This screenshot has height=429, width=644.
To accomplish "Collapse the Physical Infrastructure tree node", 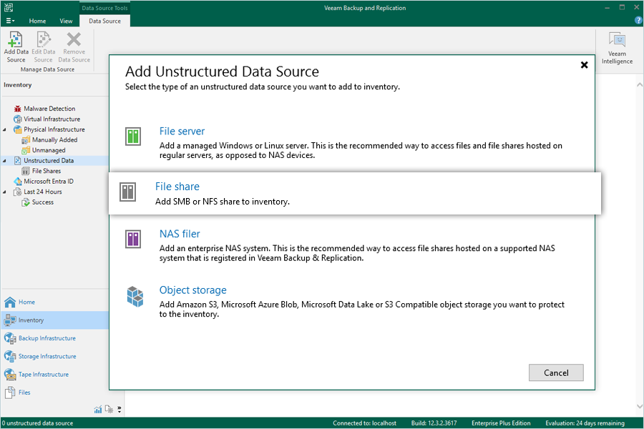I will coord(4,129).
